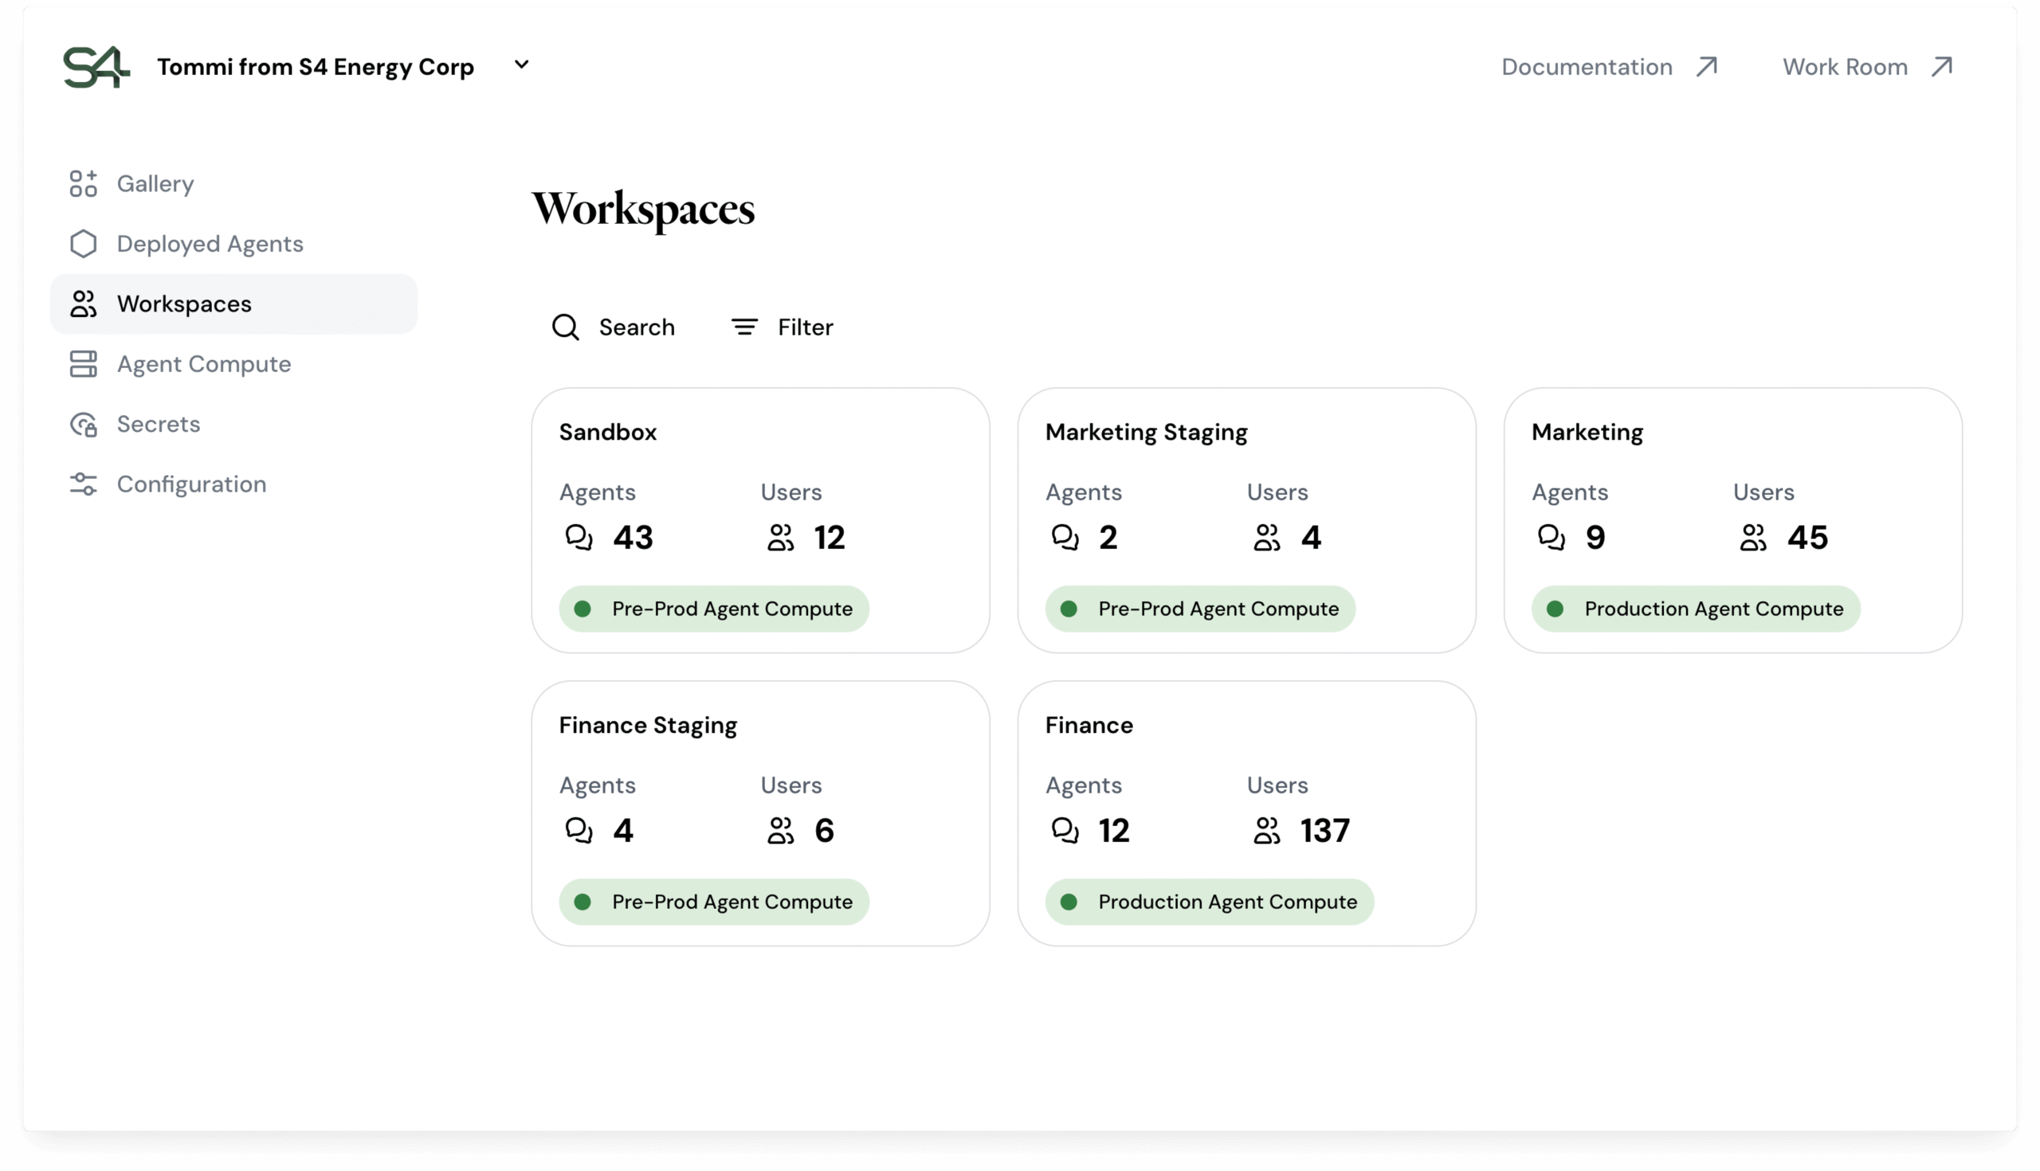Click Production Agent Compute badge on Marketing

[1696, 609]
